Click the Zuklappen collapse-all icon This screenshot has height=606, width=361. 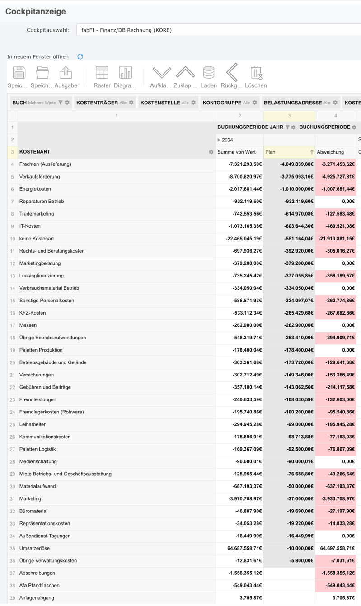[x=185, y=73]
